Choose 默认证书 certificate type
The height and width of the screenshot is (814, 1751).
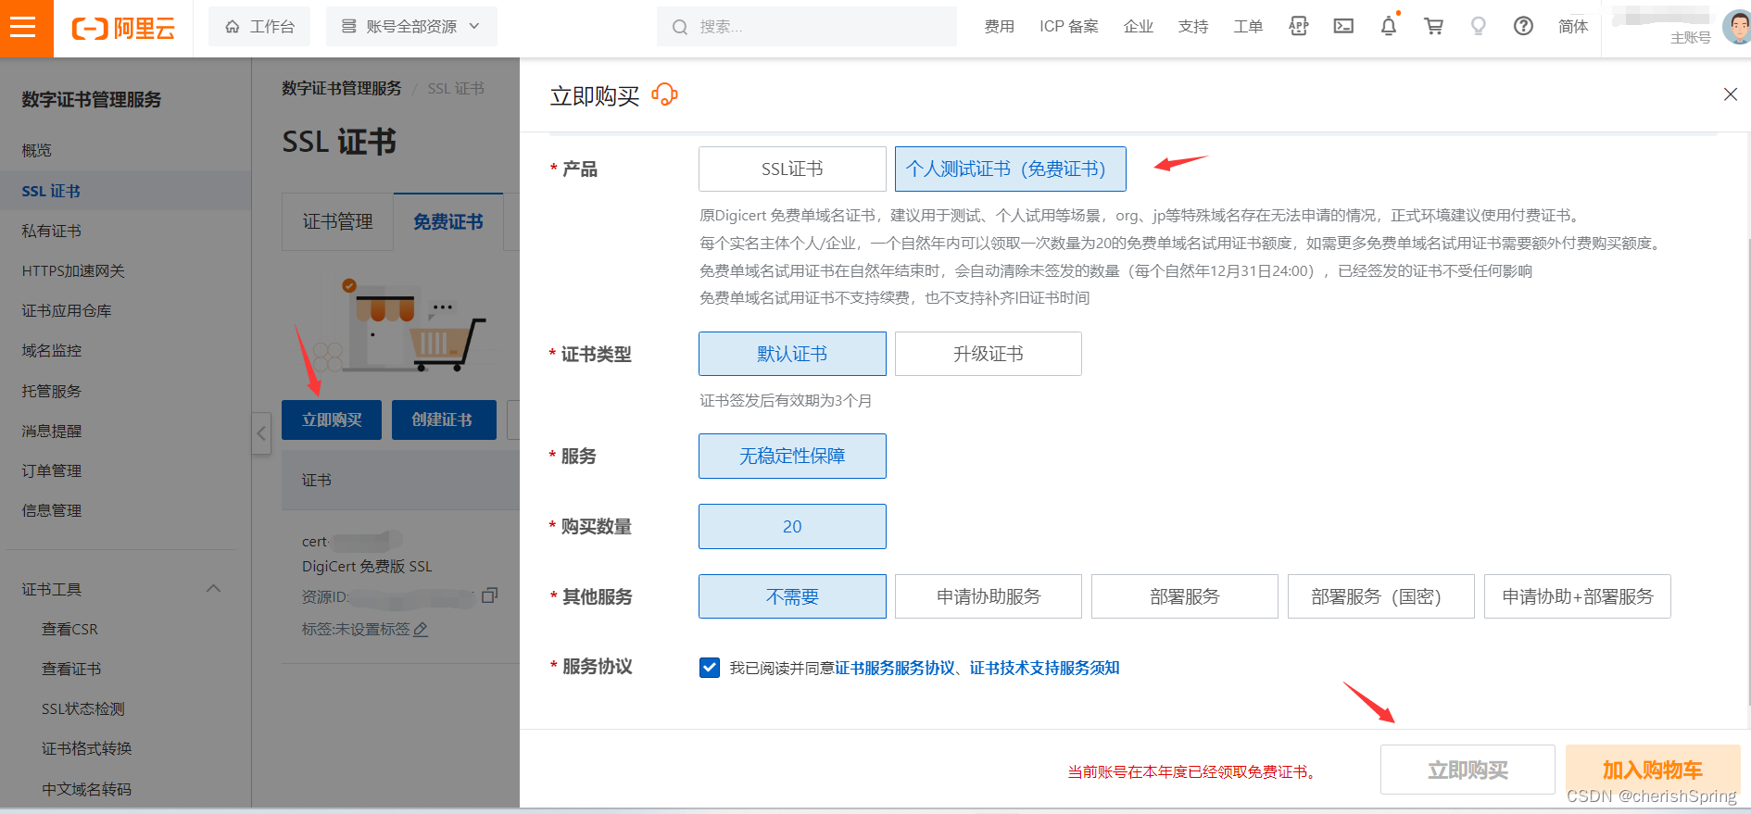point(792,354)
